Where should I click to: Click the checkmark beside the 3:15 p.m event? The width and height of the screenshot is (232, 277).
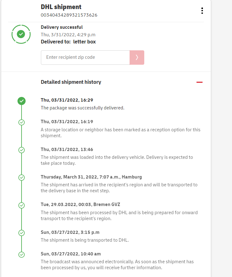(22, 233)
